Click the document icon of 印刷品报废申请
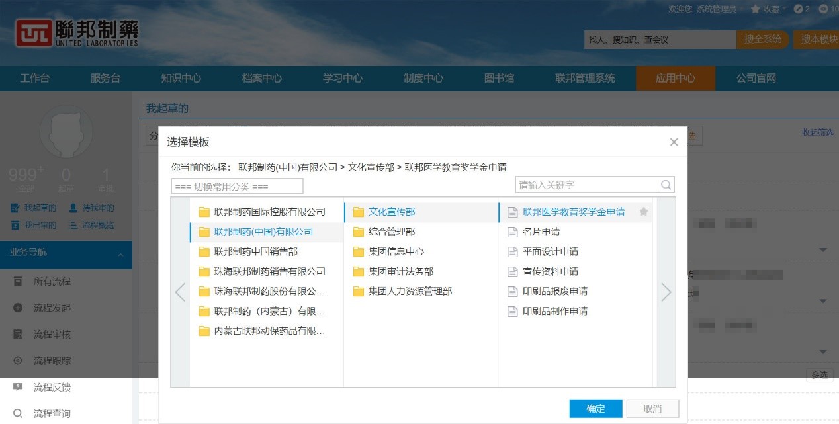 click(512, 292)
